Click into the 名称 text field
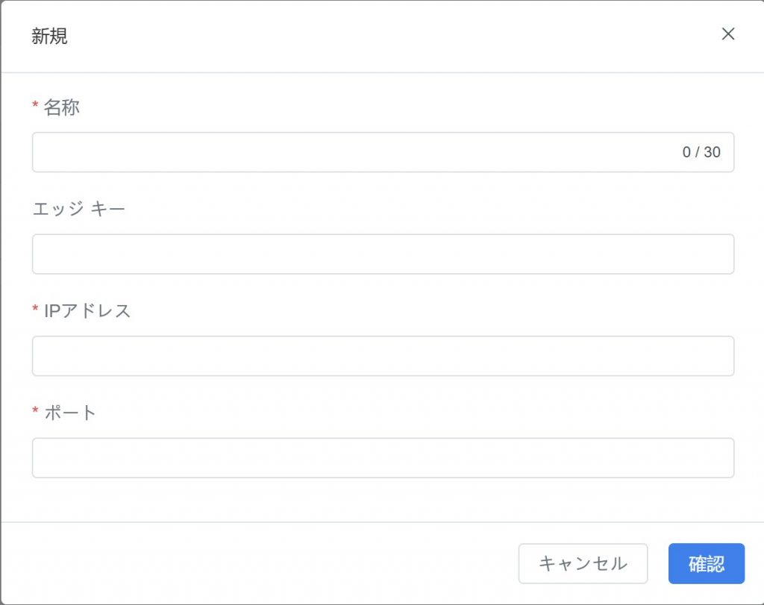764x605 pixels. pos(351,152)
